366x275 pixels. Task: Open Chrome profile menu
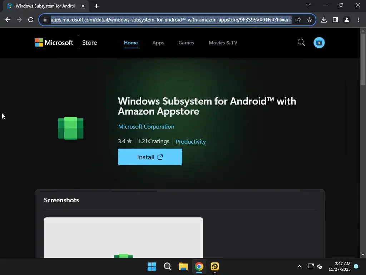coord(347,20)
